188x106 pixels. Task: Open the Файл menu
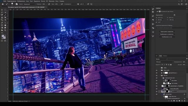point(5,1)
